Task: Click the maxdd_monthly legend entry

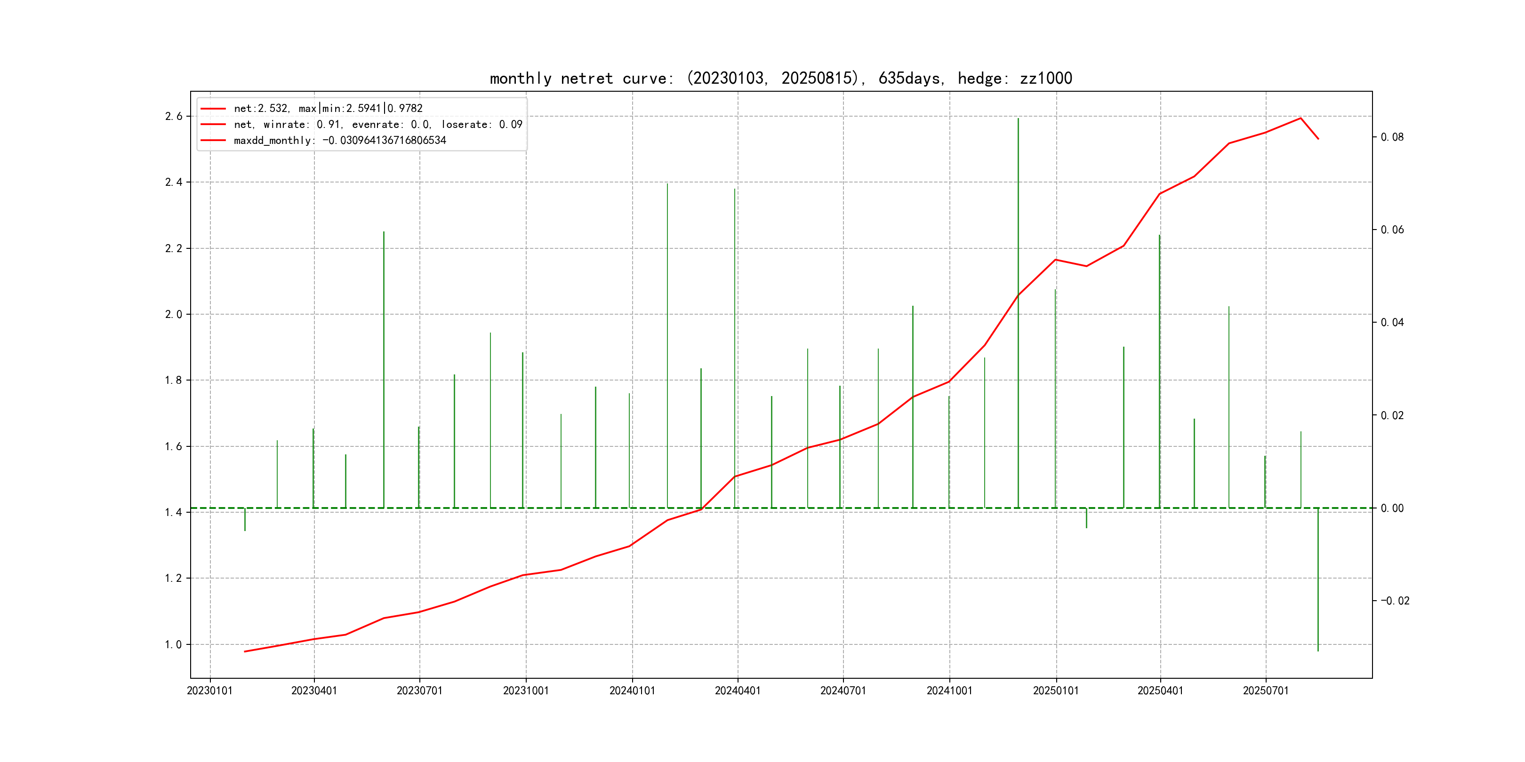Action: pyautogui.click(x=340, y=140)
